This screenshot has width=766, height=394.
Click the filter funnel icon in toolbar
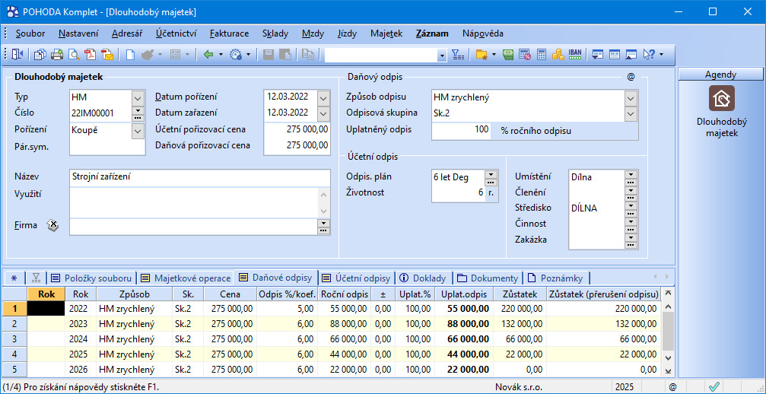[457, 55]
